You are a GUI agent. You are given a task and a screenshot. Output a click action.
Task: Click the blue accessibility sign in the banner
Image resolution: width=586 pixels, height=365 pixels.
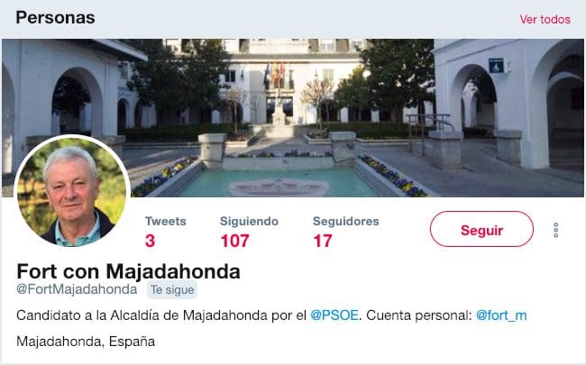coord(496,66)
